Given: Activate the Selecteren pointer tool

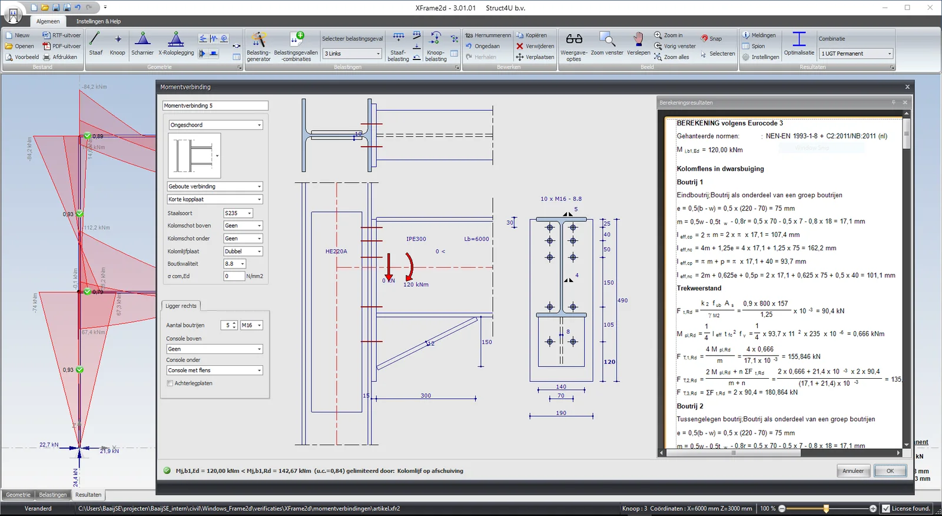Looking at the screenshot, I should click(x=718, y=54).
